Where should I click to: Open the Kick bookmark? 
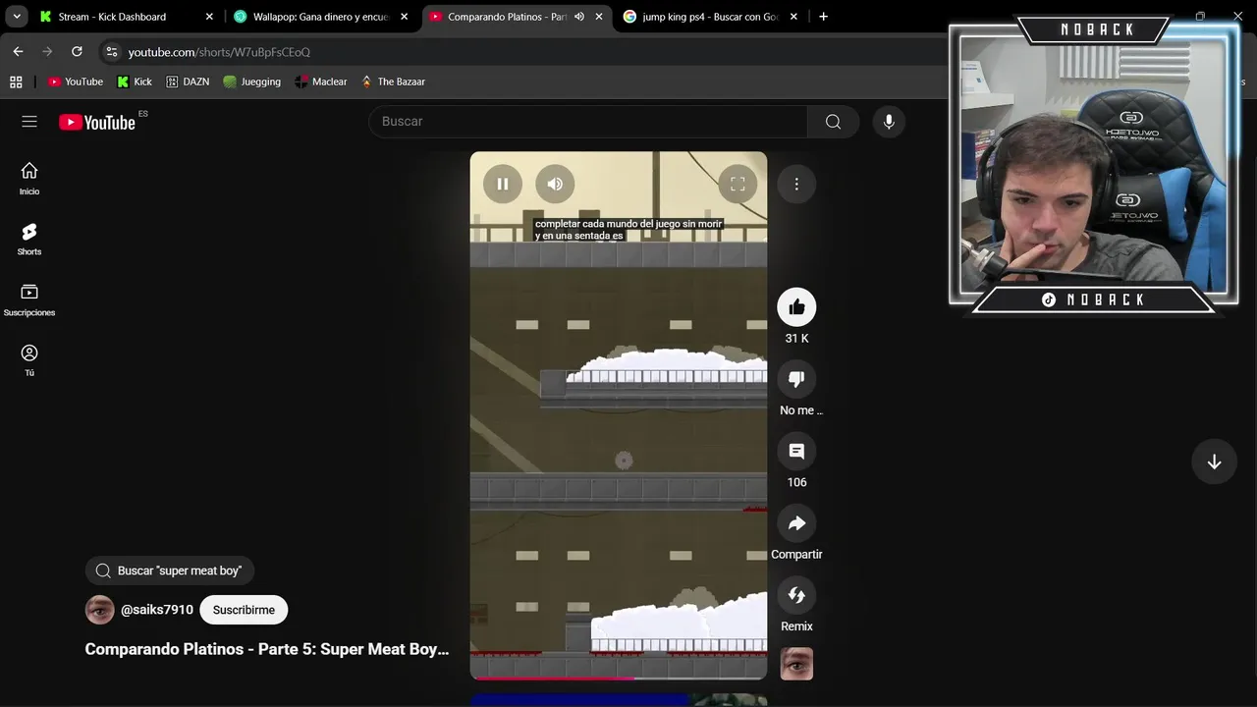[x=135, y=82]
